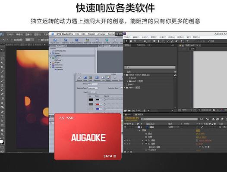Select the Crop tool in Photoshop toolbar

[2, 67]
